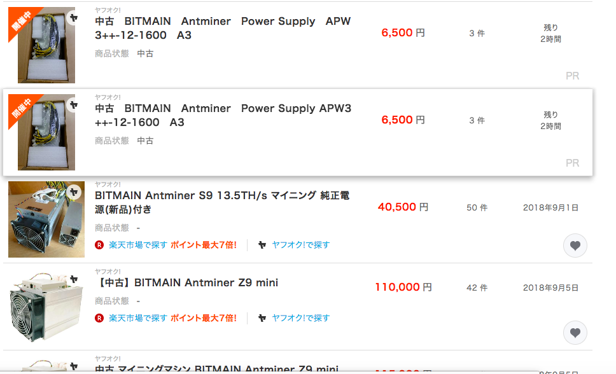Click the Antminer S9 product thumbnail

tap(46, 219)
